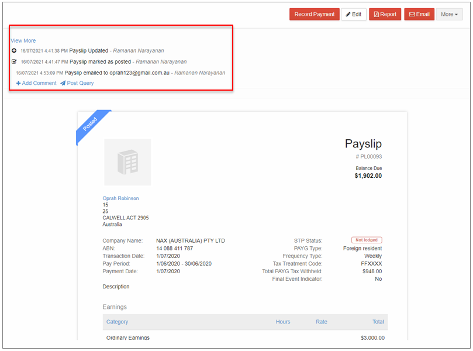The image size is (473, 351).
Task: Sort by Category column header
Action: (x=117, y=322)
